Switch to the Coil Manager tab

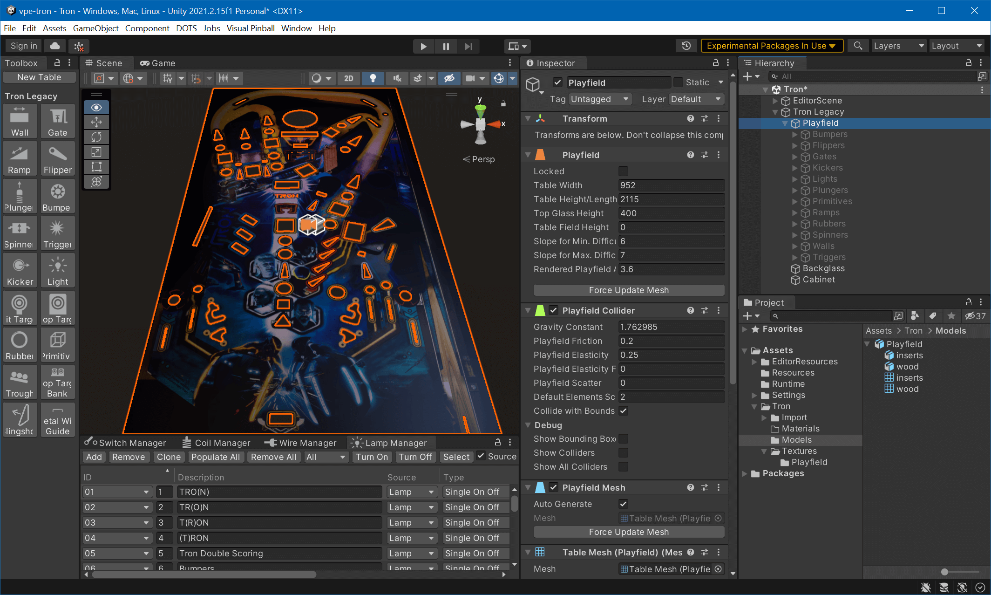(x=216, y=443)
